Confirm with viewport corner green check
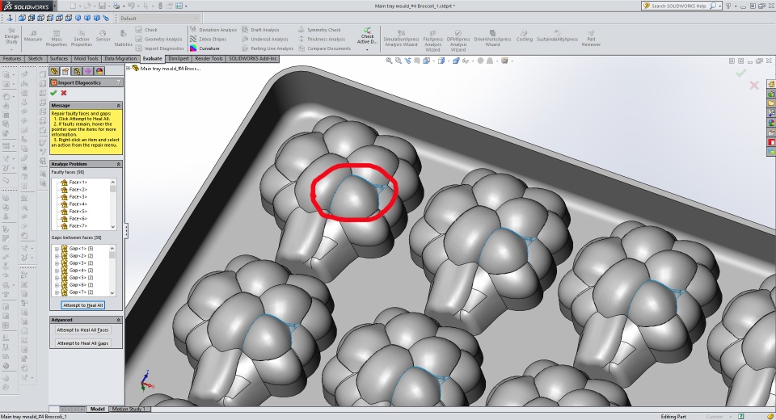 [740, 73]
